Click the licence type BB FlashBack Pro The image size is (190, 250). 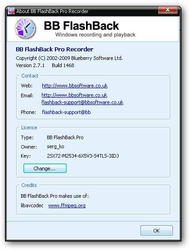click(x=65, y=137)
